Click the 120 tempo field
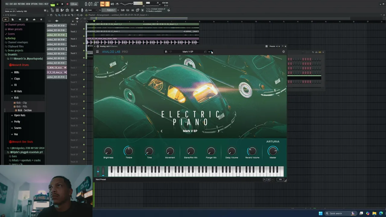Screen dimensions: 386x217 [74, 4]
